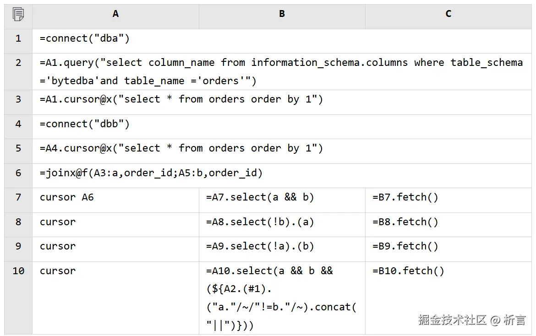Click cell containing "cursor A6"
536x336 pixels.
(x=67, y=197)
